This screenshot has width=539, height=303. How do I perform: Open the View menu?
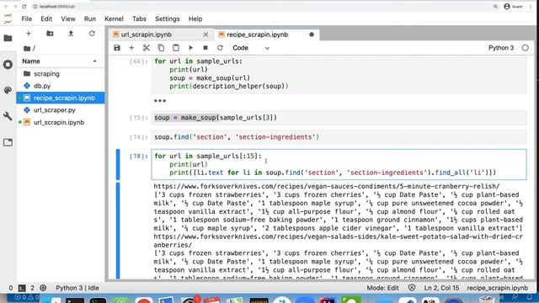pyautogui.click(x=68, y=19)
